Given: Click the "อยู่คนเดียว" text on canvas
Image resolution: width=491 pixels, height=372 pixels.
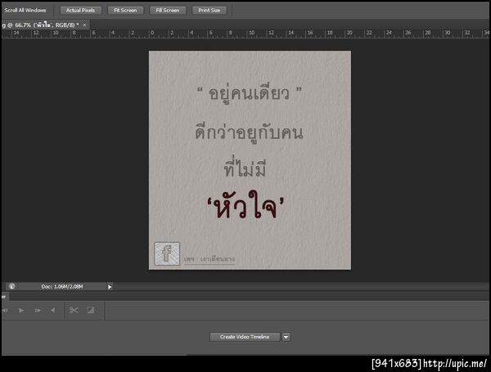Looking at the screenshot, I should tap(250, 93).
